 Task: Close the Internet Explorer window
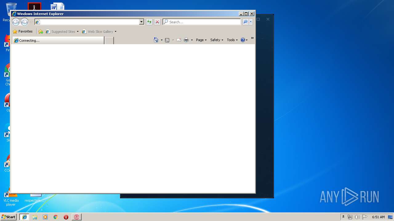(x=252, y=14)
